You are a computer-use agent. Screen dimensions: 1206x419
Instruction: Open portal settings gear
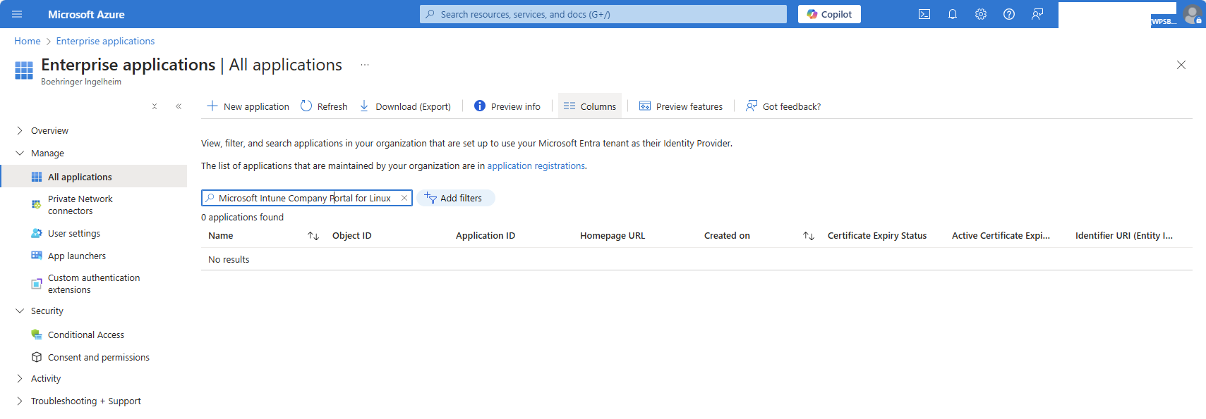pos(981,14)
